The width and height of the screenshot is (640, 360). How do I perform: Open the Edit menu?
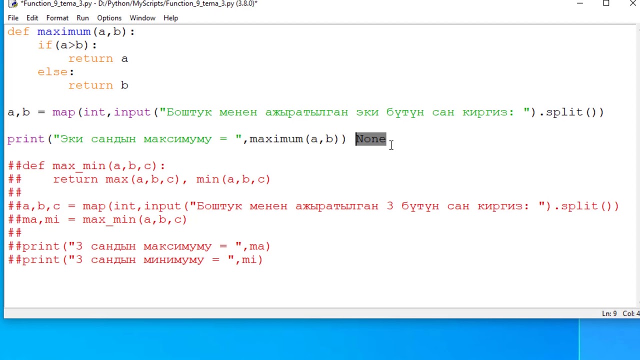point(32,18)
